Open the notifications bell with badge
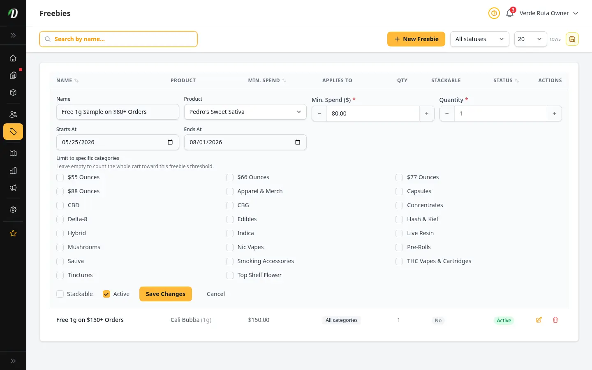592x370 pixels. [x=510, y=13]
